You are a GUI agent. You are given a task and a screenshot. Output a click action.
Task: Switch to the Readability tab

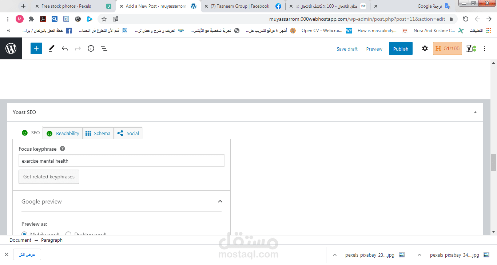pyautogui.click(x=63, y=133)
